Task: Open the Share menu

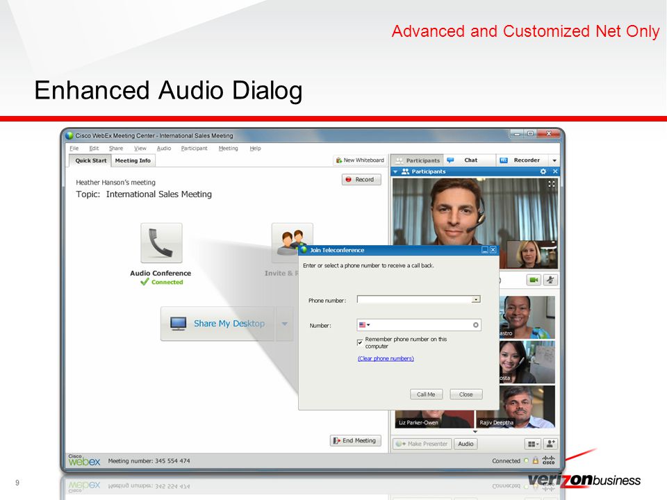Action: click(116, 149)
